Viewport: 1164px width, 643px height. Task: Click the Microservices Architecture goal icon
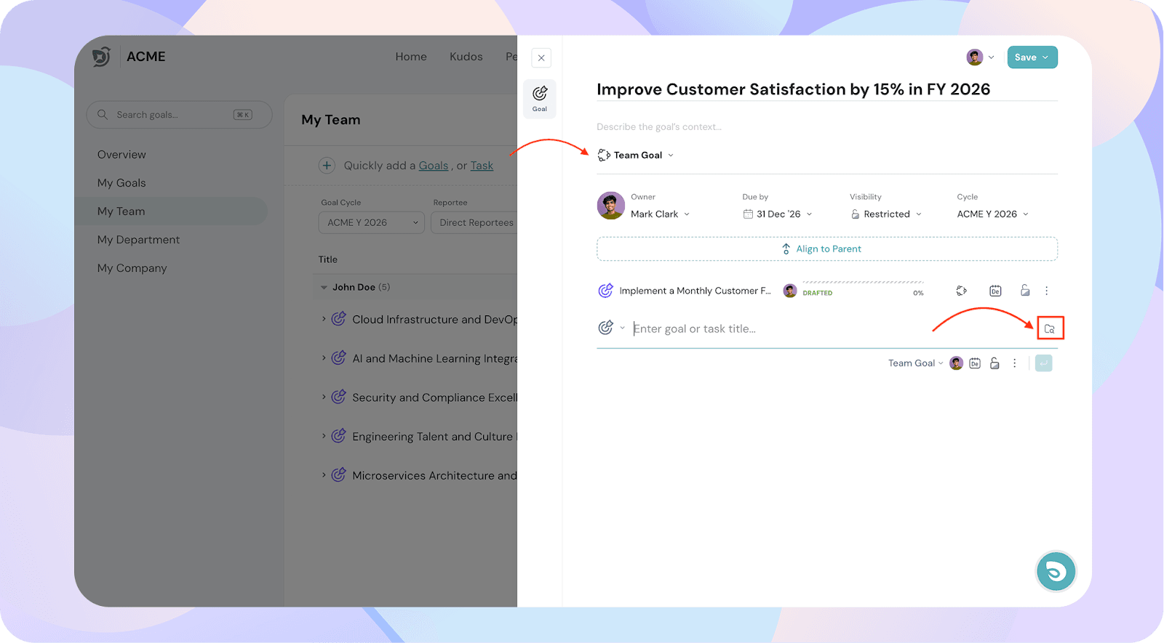click(x=338, y=475)
